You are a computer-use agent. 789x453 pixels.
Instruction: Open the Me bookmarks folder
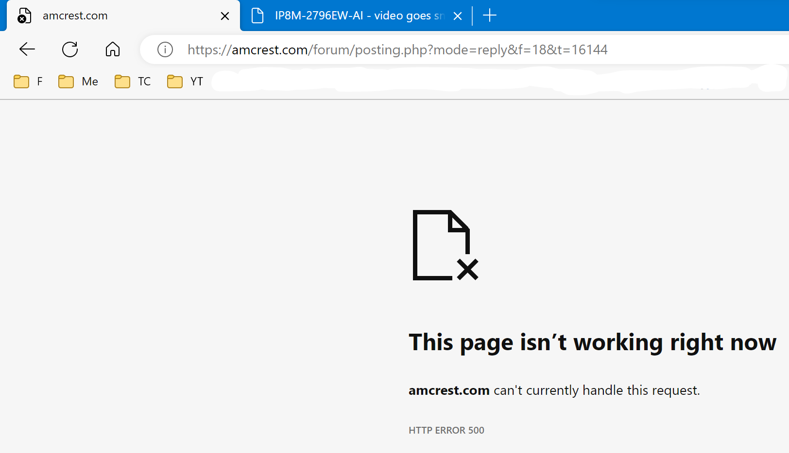(78, 81)
